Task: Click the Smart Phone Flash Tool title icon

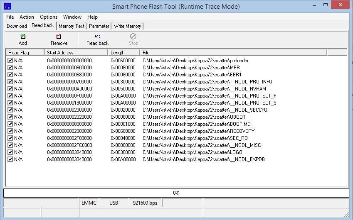Action: (7, 6)
